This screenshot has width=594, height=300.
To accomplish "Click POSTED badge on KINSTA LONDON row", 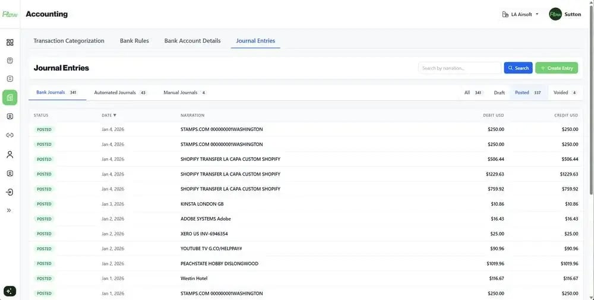I will [x=44, y=204].
